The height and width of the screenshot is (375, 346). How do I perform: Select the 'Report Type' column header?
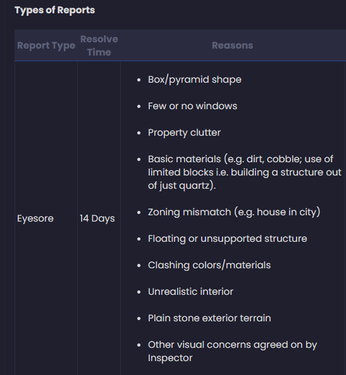[46, 45]
